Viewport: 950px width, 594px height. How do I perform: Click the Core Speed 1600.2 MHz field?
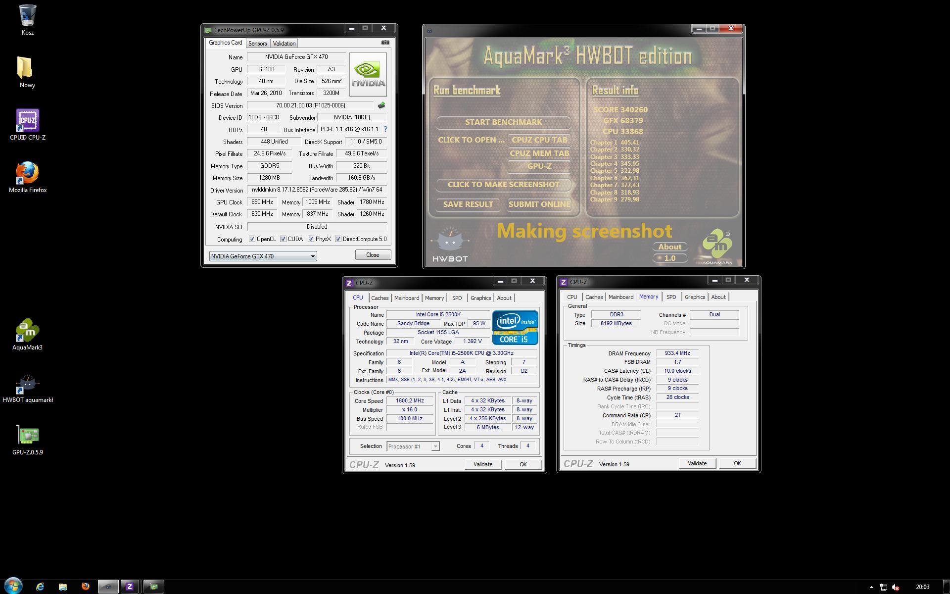[410, 401]
